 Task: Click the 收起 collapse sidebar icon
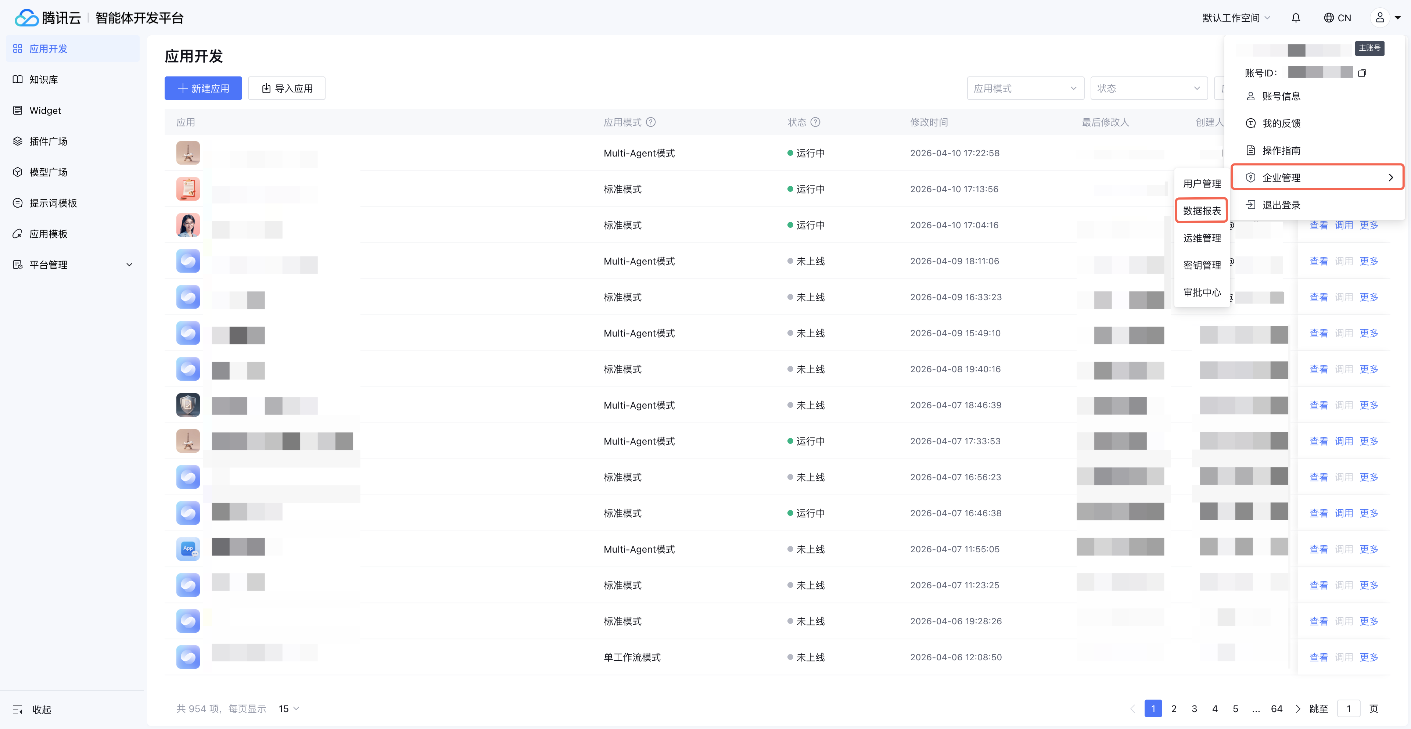18,710
